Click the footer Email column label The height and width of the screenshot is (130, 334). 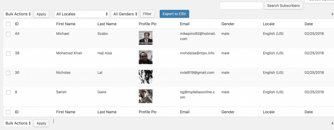[185, 112]
